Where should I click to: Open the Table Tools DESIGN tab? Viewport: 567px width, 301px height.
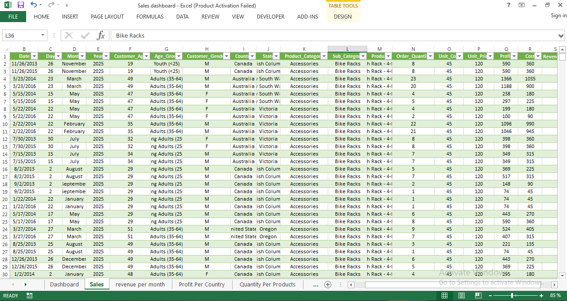point(343,17)
